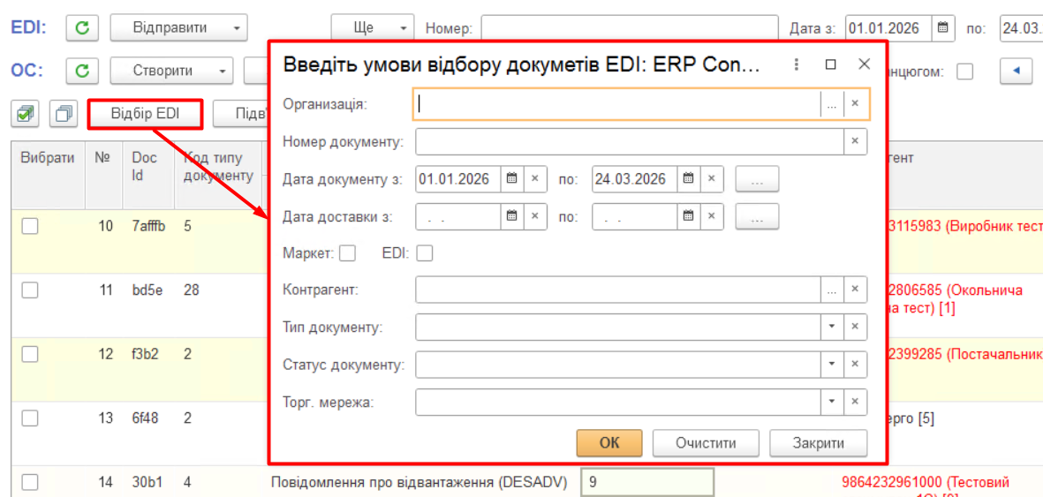Select the checkbox for row number 10

pos(30,226)
